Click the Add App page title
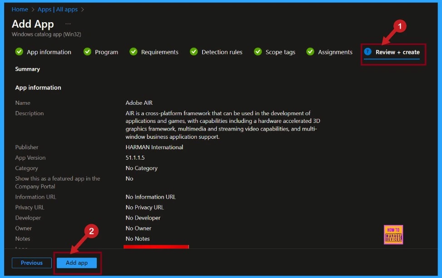This screenshot has width=442, height=278. click(x=33, y=24)
